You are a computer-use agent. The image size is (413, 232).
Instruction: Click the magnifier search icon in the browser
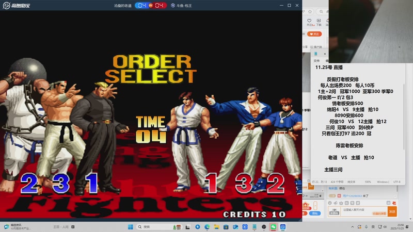tap(321, 11)
